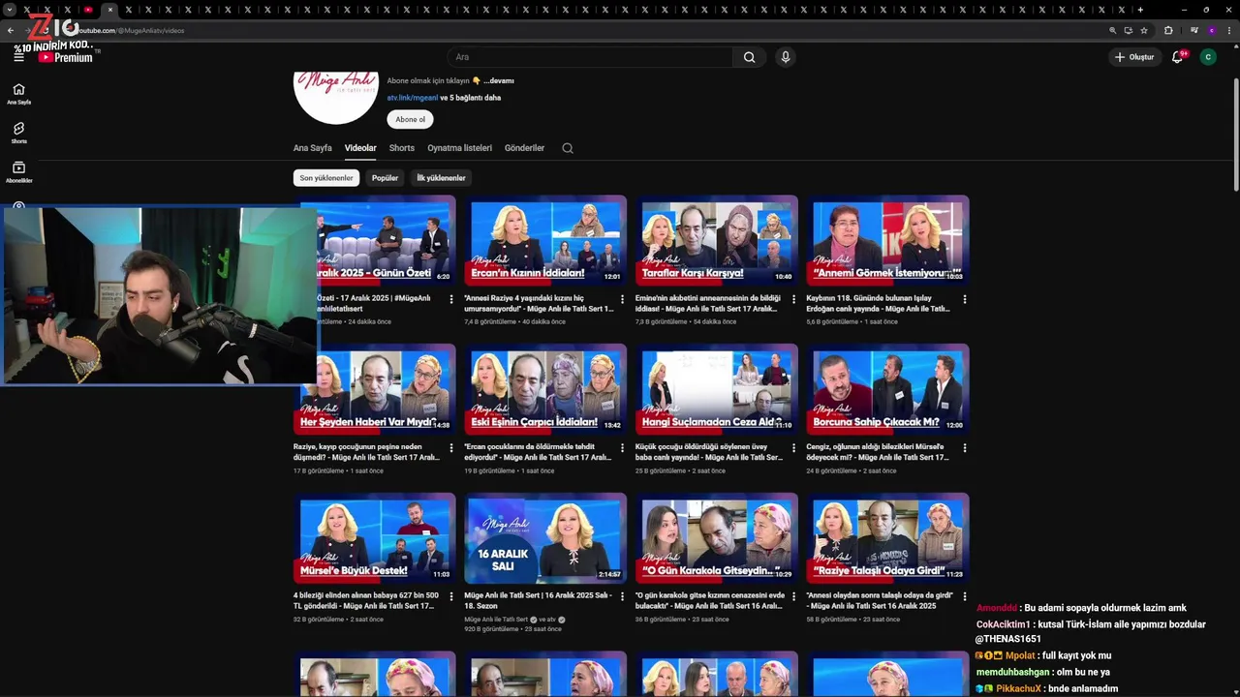Open the "Raziye Telaşlı Odaya Girdi!" thumbnail

click(x=888, y=537)
